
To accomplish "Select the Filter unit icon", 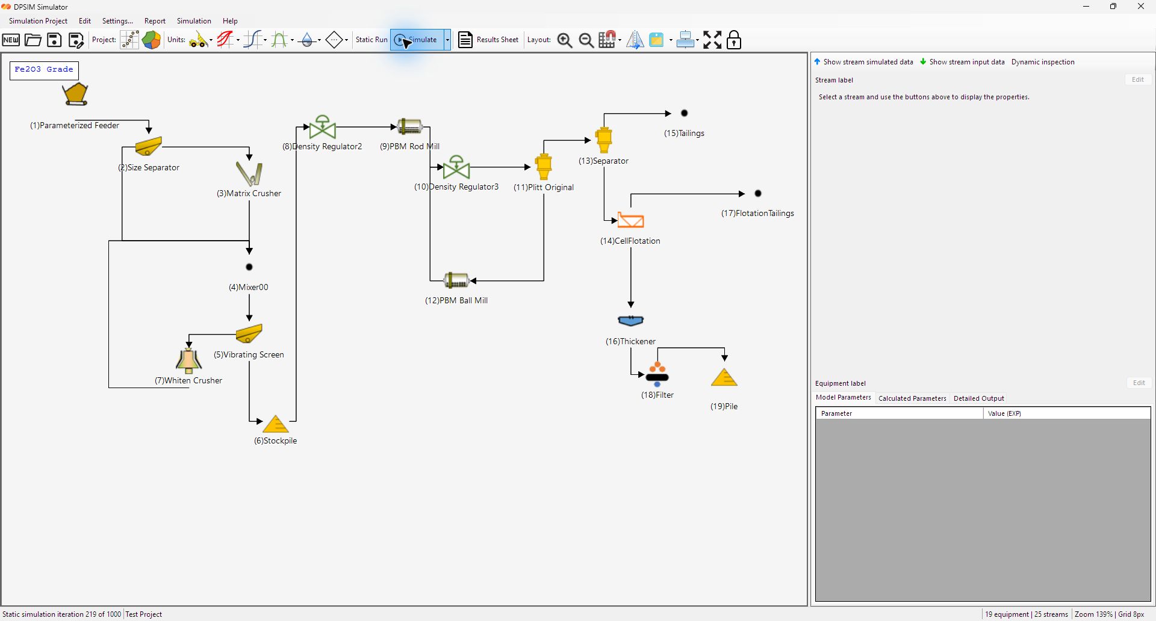I will [657, 374].
